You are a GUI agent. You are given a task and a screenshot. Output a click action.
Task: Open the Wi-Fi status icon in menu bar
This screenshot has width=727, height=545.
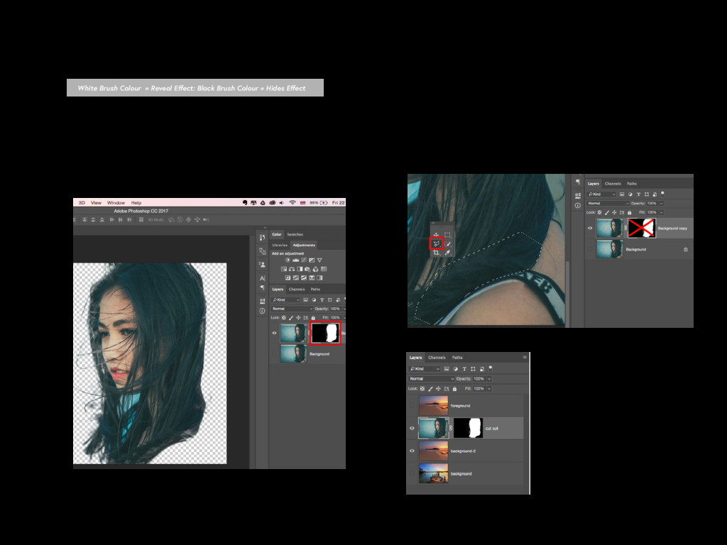(292, 203)
